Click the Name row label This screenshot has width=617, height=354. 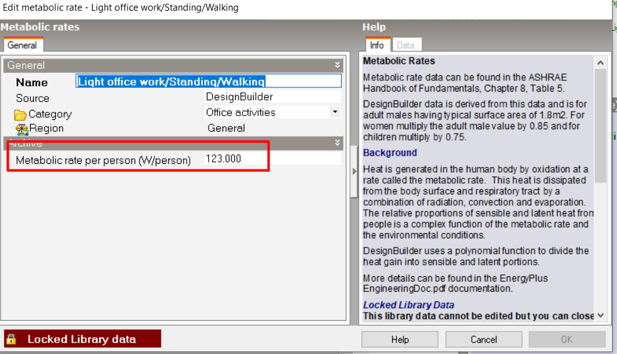click(32, 82)
